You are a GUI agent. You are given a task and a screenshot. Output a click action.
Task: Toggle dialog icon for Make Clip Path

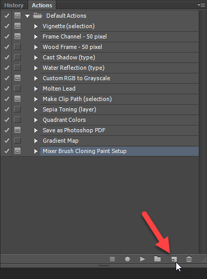click(17, 99)
